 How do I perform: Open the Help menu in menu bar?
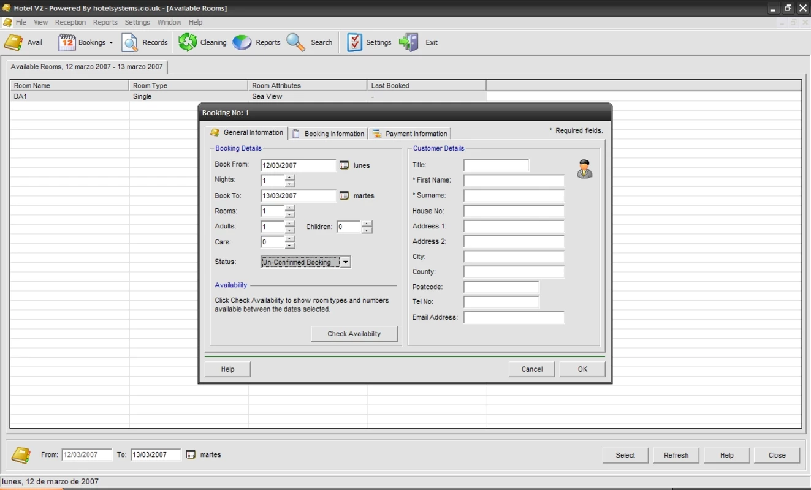click(x=196, y=22)
